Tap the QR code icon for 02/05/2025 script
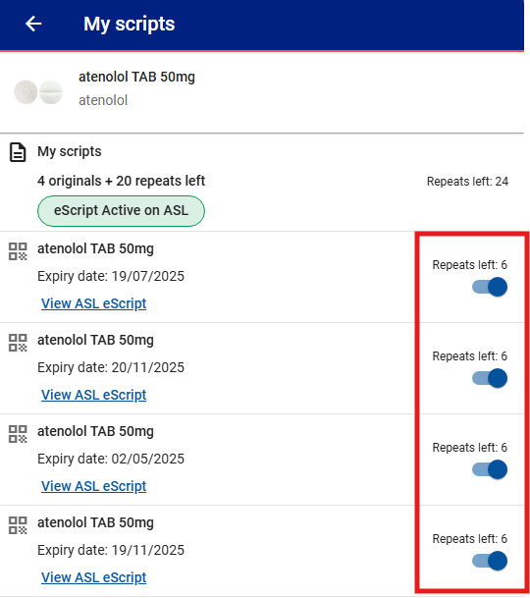 tap(18, 434)
